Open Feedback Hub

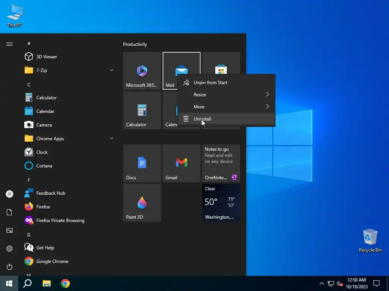tap(70, 193)
